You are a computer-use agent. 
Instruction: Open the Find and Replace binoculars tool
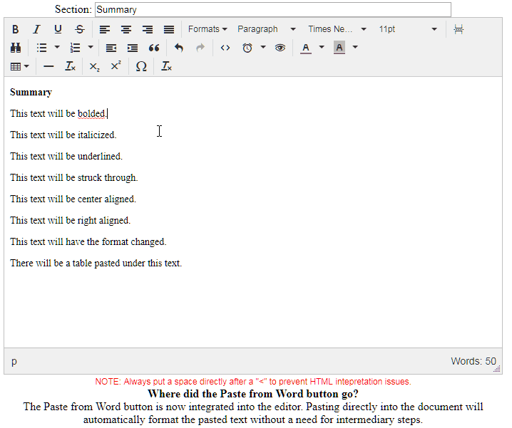16,48
